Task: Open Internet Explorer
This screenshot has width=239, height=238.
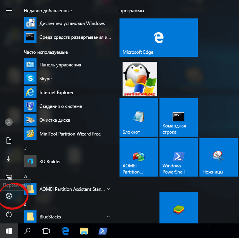Action: pyautogui.click(x=68, y=92)
